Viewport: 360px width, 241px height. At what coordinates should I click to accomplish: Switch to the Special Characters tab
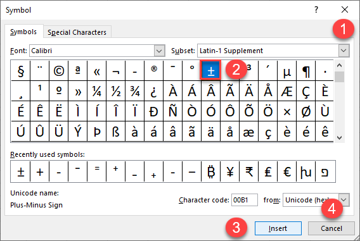tap(77, 32)
